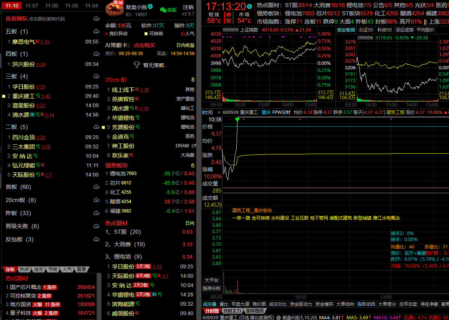Click the cloud icon next to 连板梯队 header
449x320 pixels.
(x=96, y=19)
